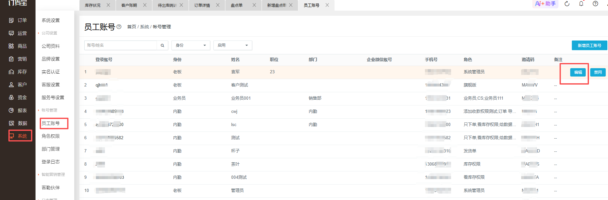Switch to the 待出库统计 tab
608x200 pixels.
coord(167,5)
